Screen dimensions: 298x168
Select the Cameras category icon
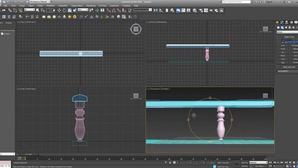[290, 28]
